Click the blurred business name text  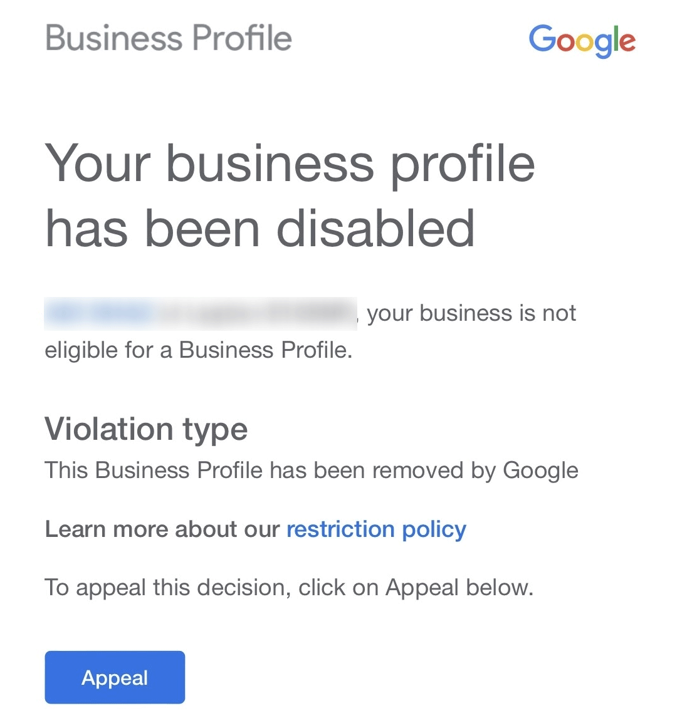[x=201, y=313]
